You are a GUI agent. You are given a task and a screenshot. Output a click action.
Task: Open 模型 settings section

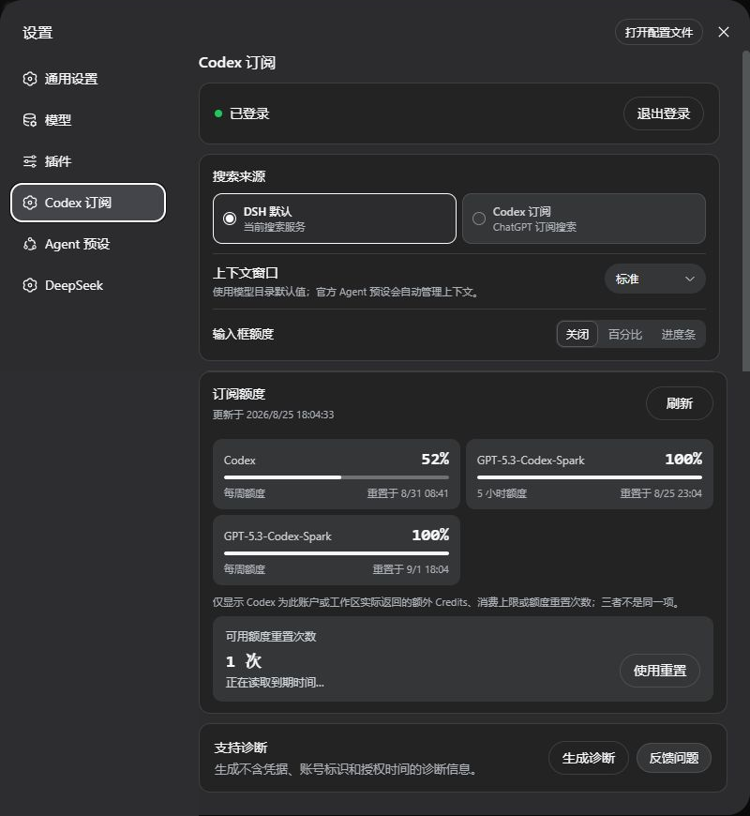[x=88, y=120]
